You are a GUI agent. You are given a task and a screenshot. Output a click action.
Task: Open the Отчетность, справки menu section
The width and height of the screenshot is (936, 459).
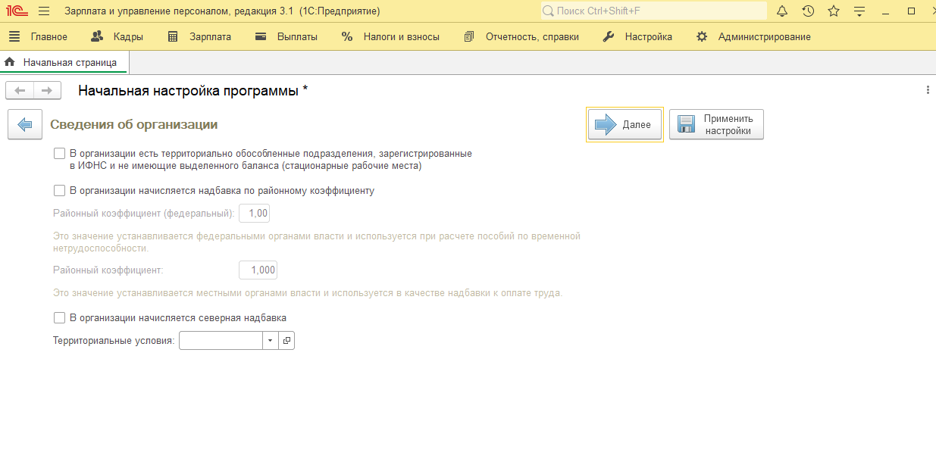click(532, 36)
